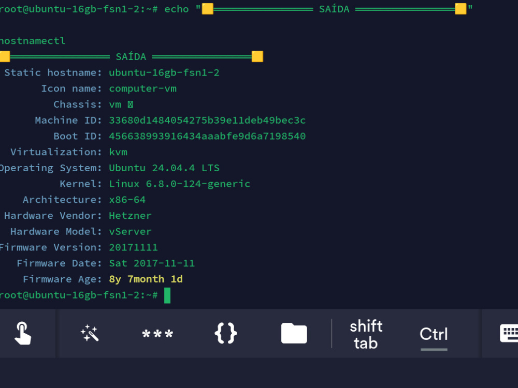Select the Boot ID value 456638993916434aaabfe9d6a7198540

click(x=207, y=136)
